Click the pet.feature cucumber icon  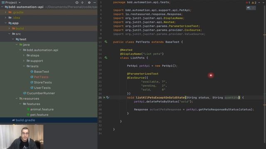click(28, 115)
